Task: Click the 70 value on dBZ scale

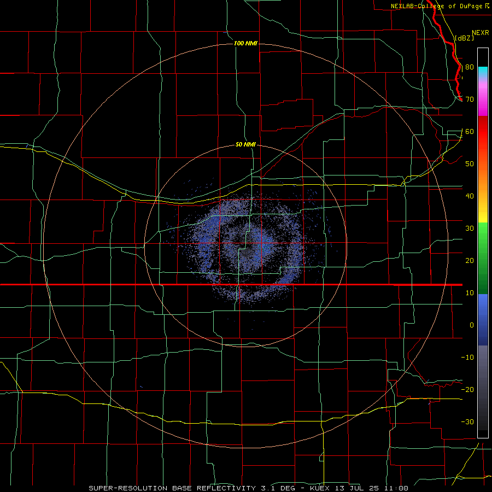Action: click(x=470, y=99)
